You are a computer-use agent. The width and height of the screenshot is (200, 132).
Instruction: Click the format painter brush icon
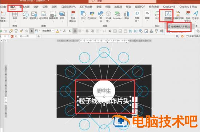coord(21,31)
